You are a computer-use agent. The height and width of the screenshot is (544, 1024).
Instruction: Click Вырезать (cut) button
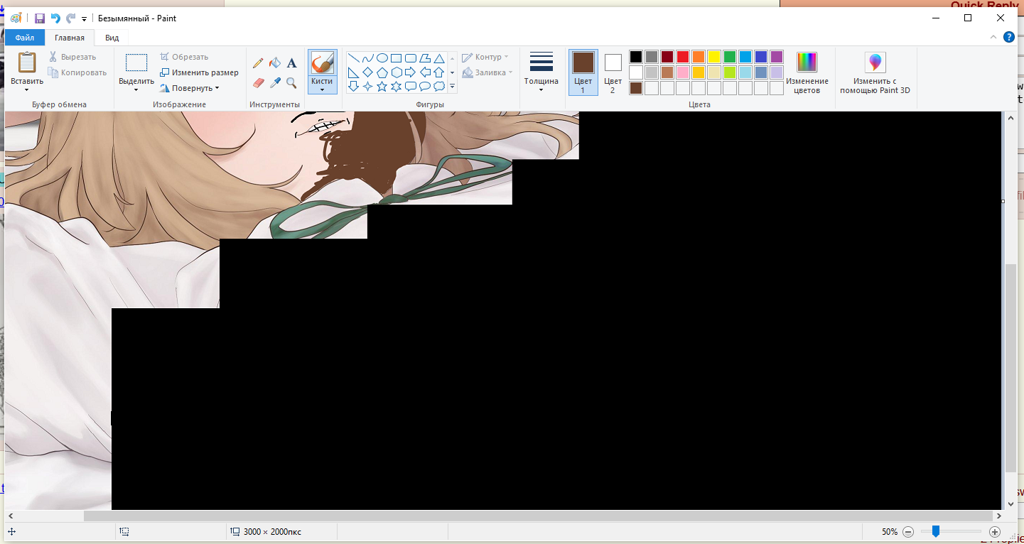tap(72, 57)
